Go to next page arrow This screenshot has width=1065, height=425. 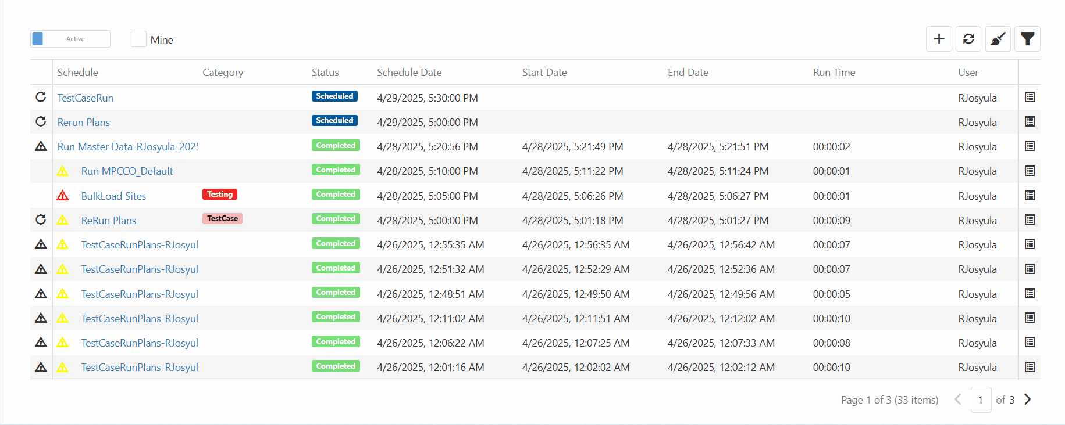click(x=1028, y=399)
